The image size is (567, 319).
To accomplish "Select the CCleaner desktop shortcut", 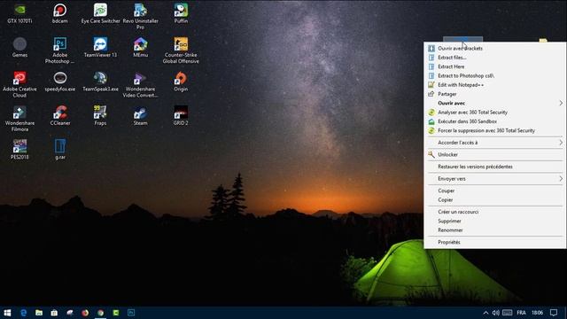I will tap(59, 115).
